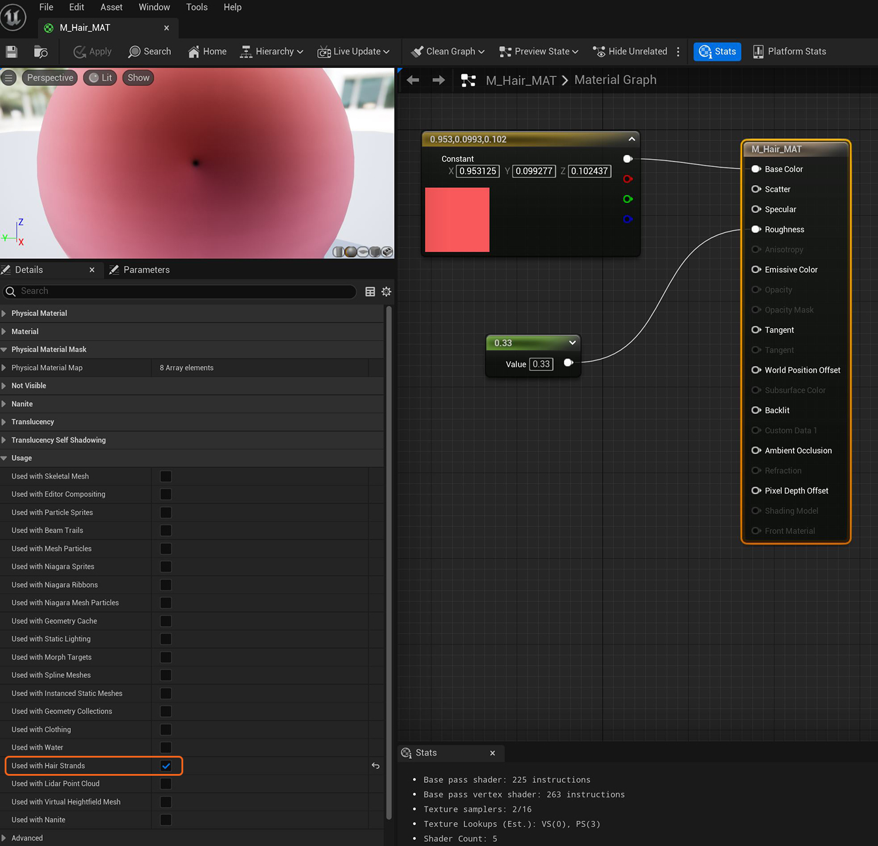878x846 pixels.
Task: Reset Used with Hair Strands to default
Action: click(x=376, y=766)
